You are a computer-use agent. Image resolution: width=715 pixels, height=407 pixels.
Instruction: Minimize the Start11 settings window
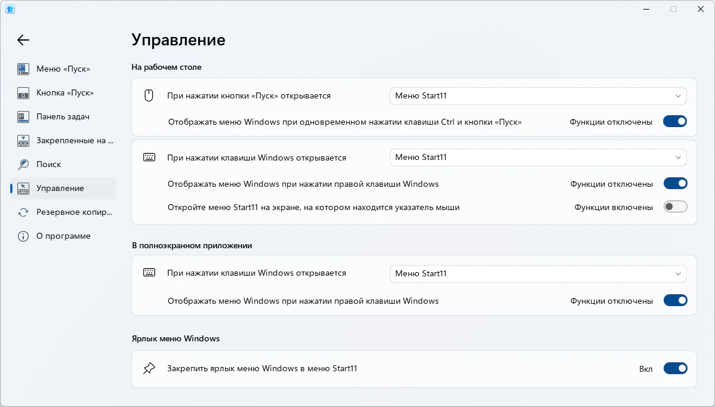click(x=646, y=9)
